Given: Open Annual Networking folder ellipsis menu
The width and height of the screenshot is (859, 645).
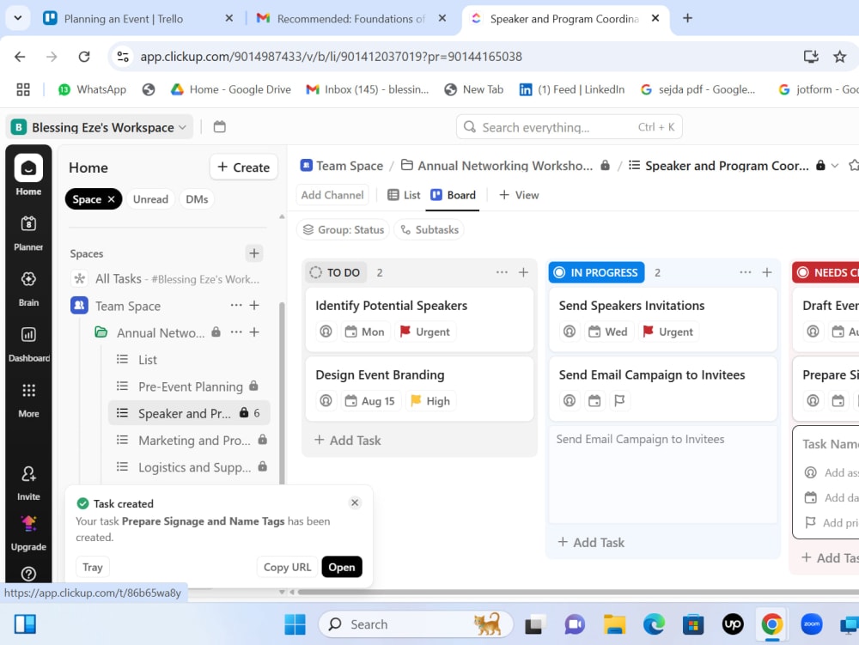Looking at the screenshot, I should [236, 332].
